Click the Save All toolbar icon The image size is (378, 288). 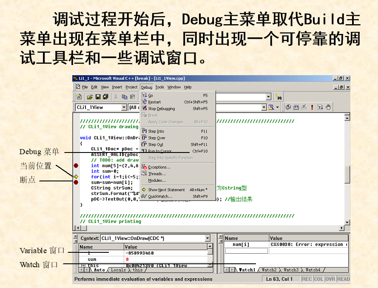105,97
